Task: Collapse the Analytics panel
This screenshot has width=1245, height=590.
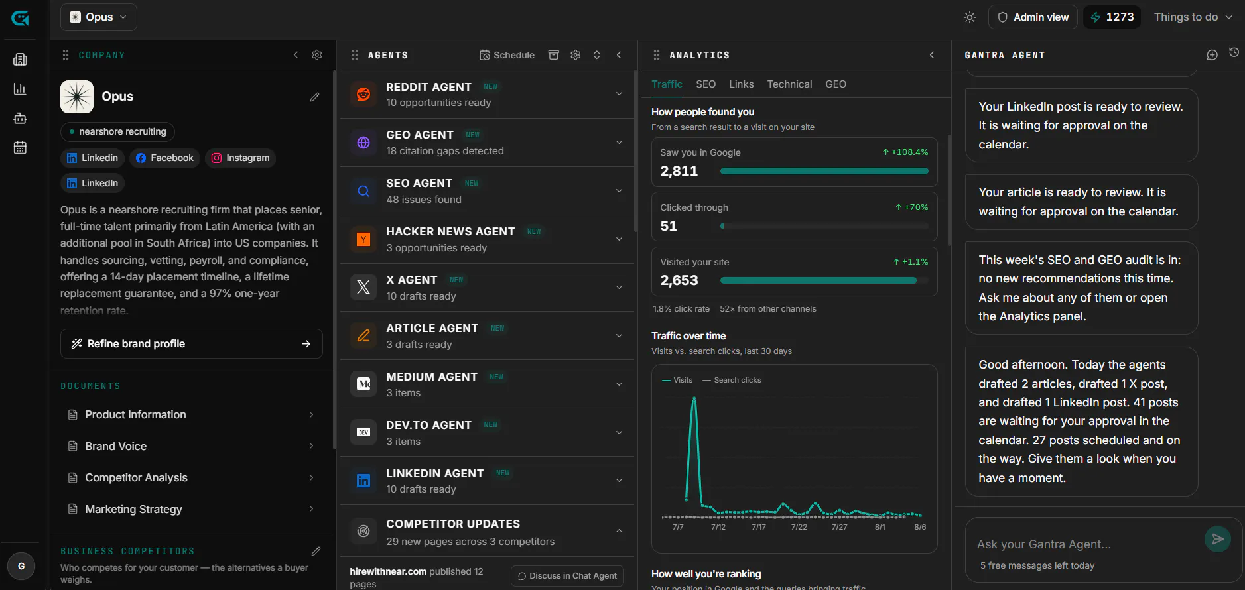Action: tap(932, 55)
